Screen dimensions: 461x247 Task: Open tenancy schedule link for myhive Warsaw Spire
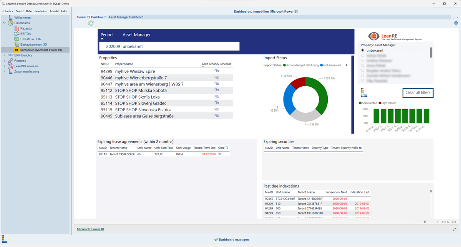click(x=217, y=71)
